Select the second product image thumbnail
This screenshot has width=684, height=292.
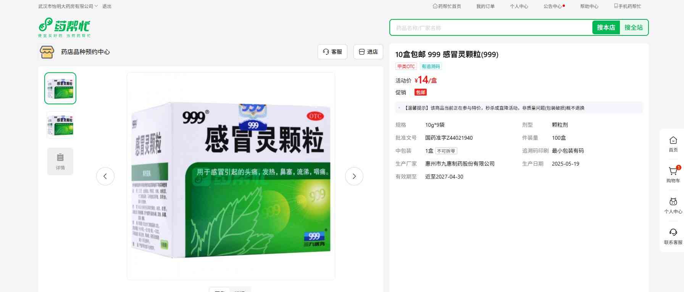tap(60, 125)
